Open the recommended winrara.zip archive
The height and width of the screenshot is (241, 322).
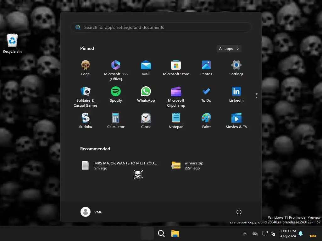pyautogui.click(x=187, y=166)
